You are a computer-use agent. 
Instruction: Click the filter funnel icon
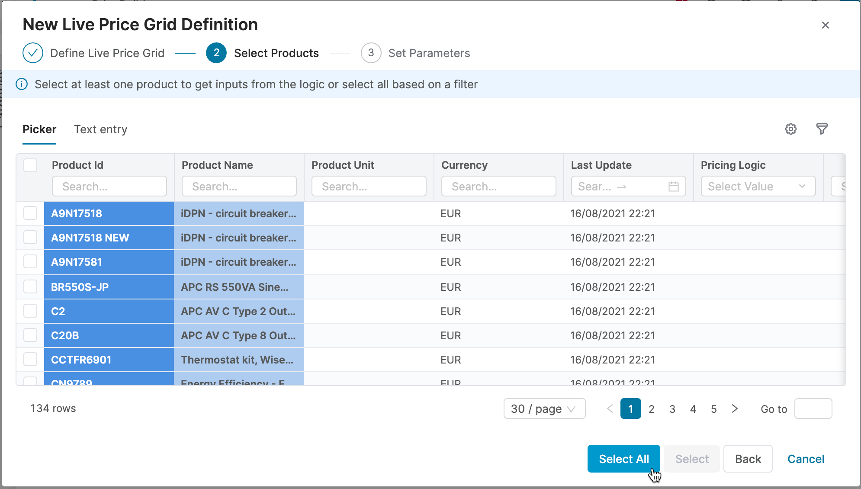822,129
